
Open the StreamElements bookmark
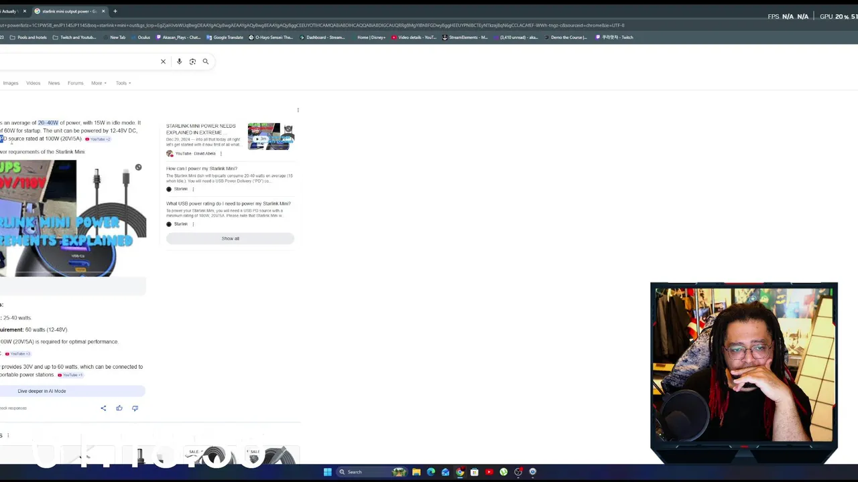point(465,37)
